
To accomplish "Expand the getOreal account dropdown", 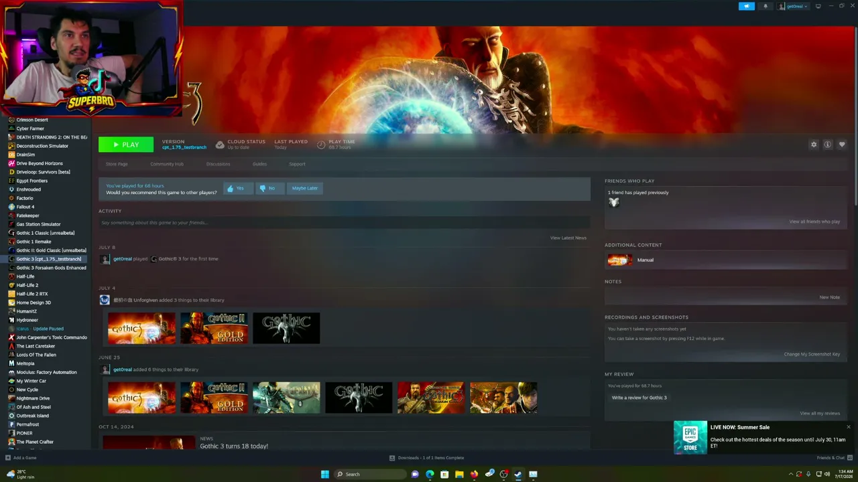I will pos(793,6).
